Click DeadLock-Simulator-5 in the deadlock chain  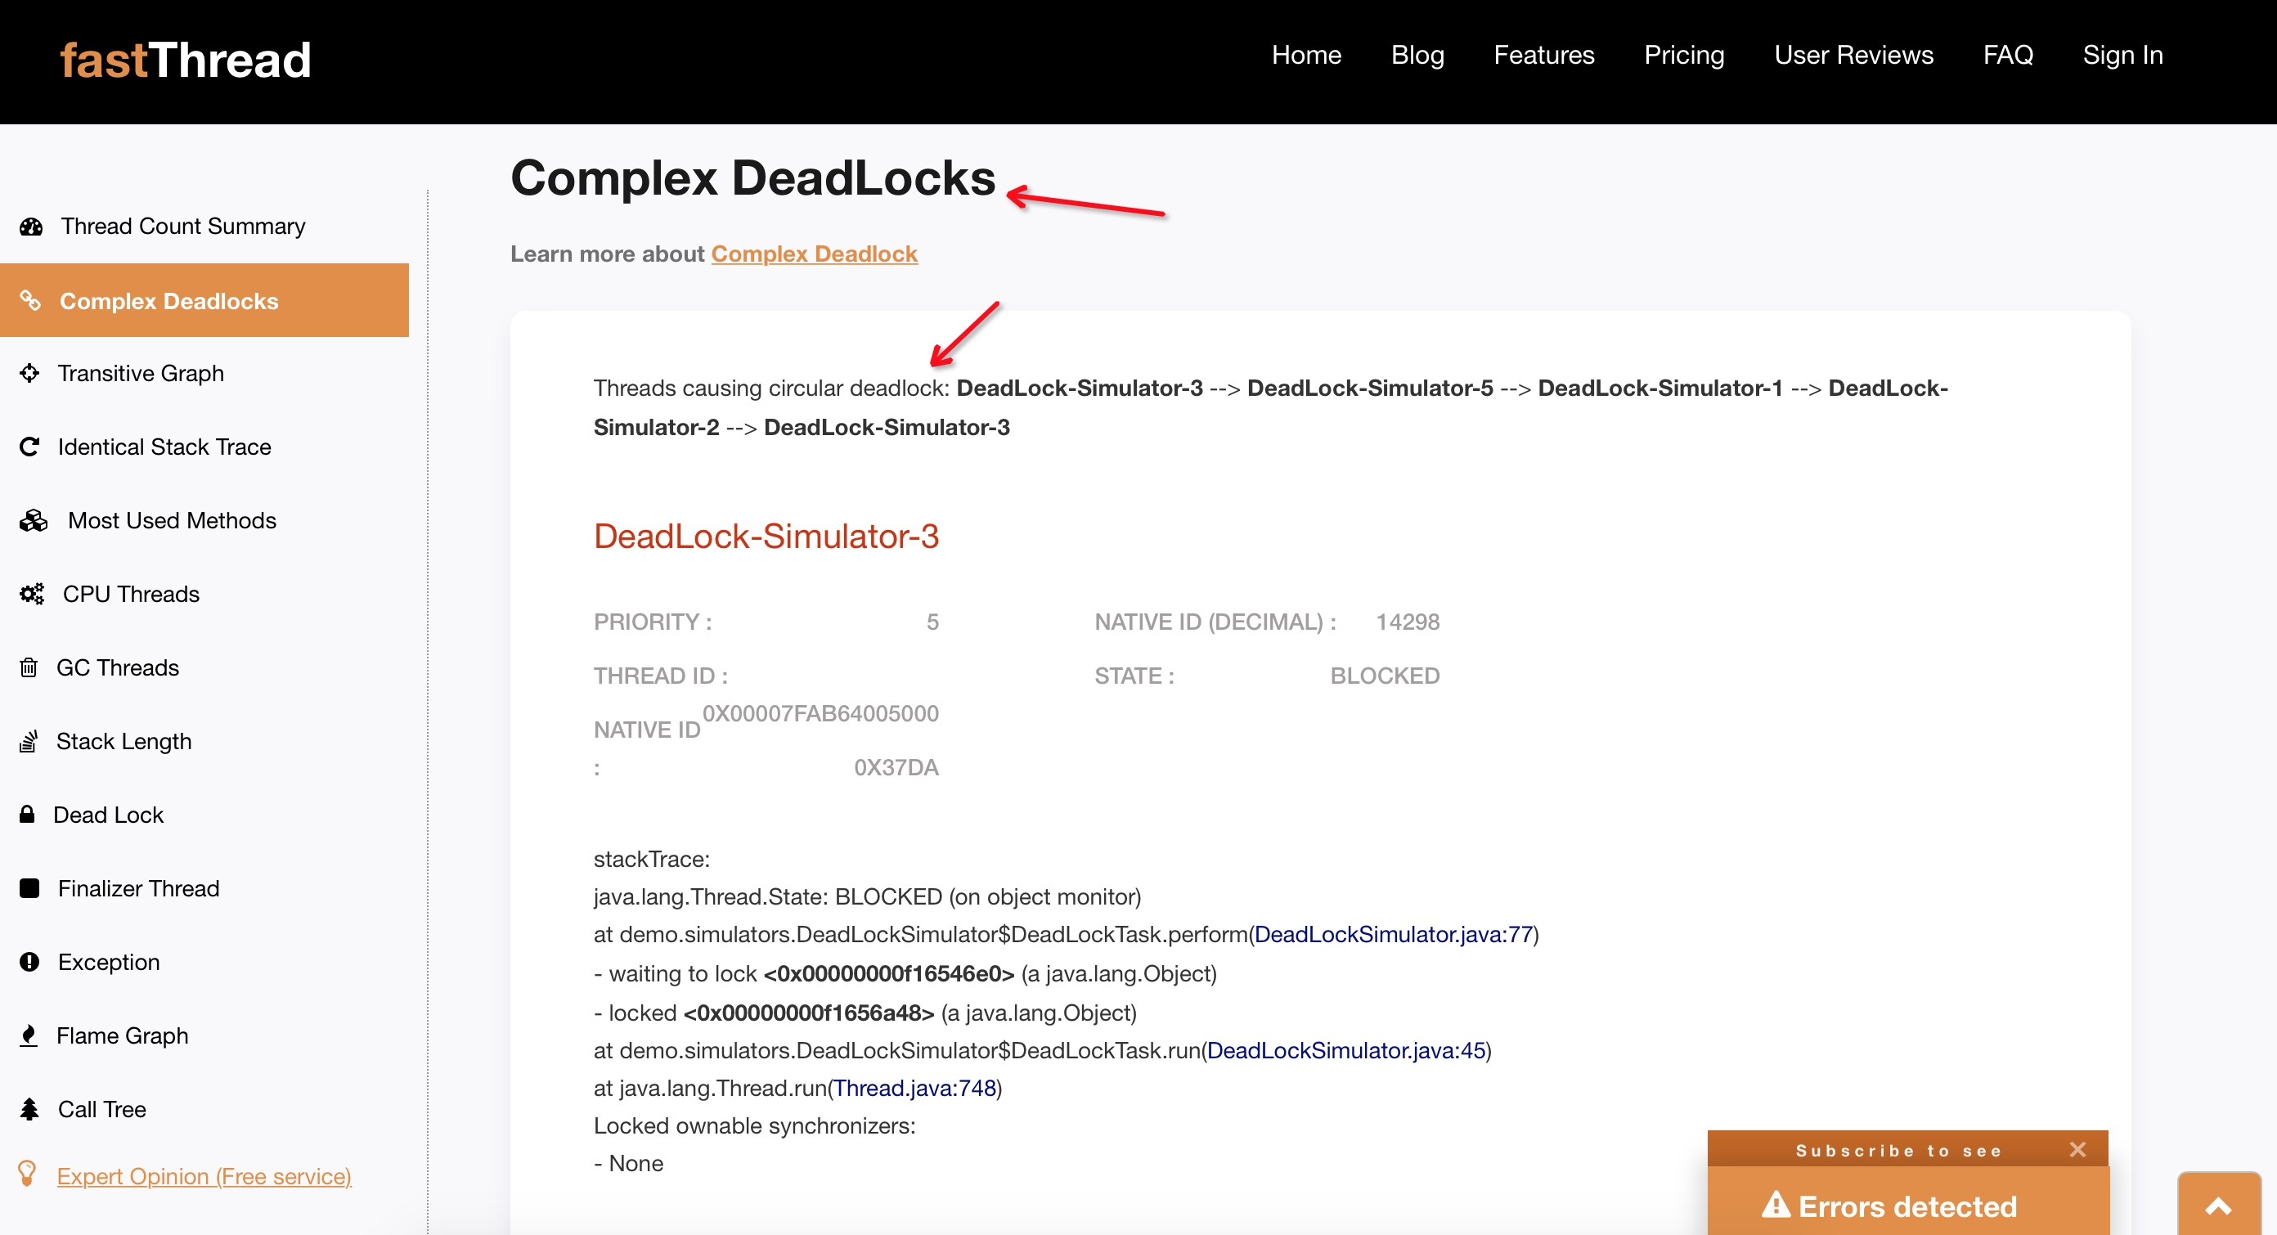tap(1370, 388)
